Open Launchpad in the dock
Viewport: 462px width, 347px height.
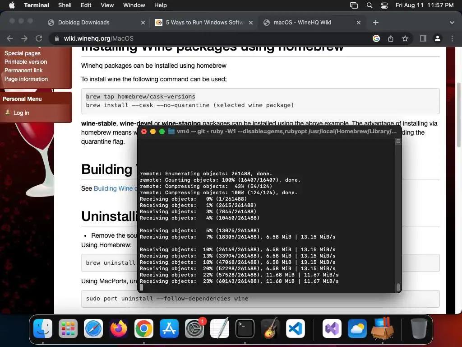68,328
